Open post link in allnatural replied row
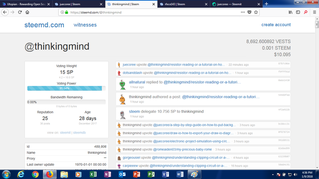The width and height of the screenshot is (319, 179). tap(202, 82)
